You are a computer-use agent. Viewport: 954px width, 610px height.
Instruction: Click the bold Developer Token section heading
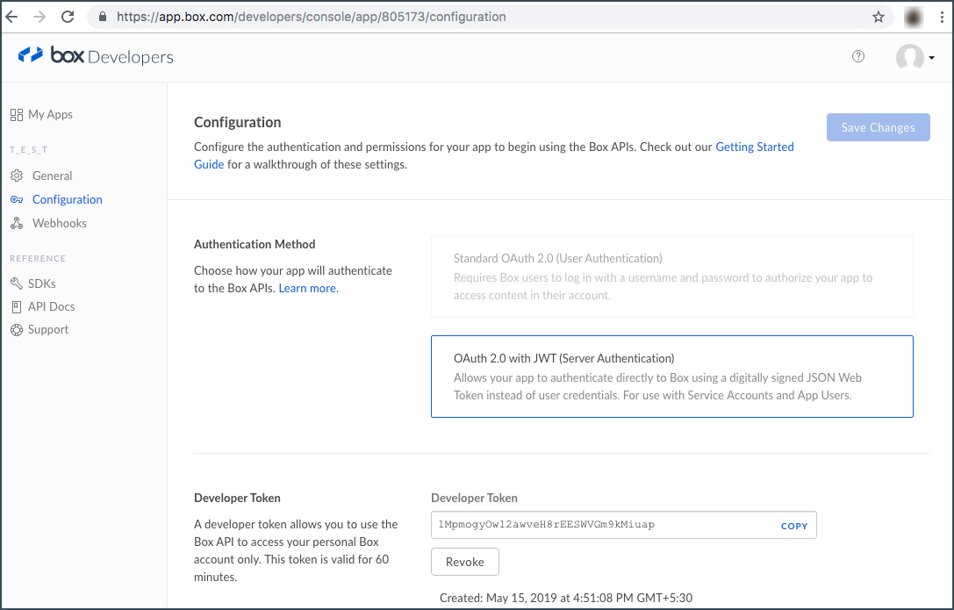tap(237, 499)
